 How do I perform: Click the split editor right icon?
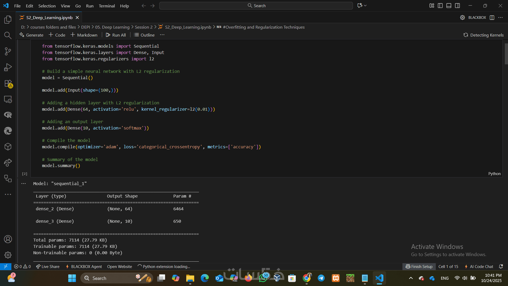click(492, 17)
